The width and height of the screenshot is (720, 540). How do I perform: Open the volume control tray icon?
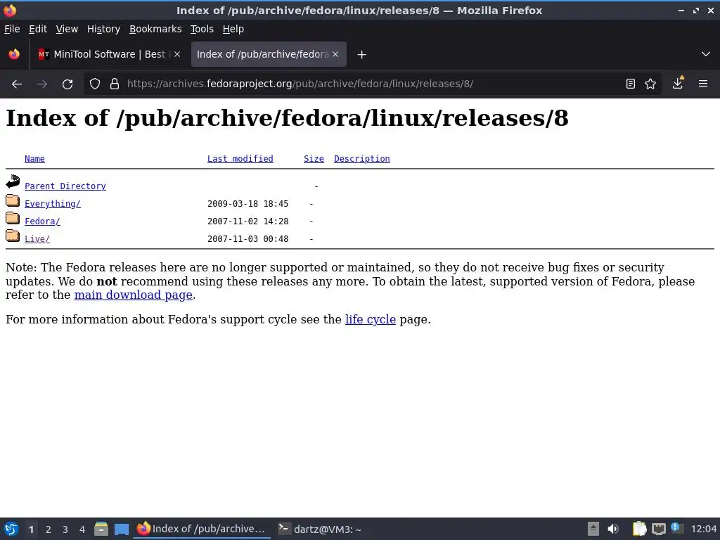point(613,529)
